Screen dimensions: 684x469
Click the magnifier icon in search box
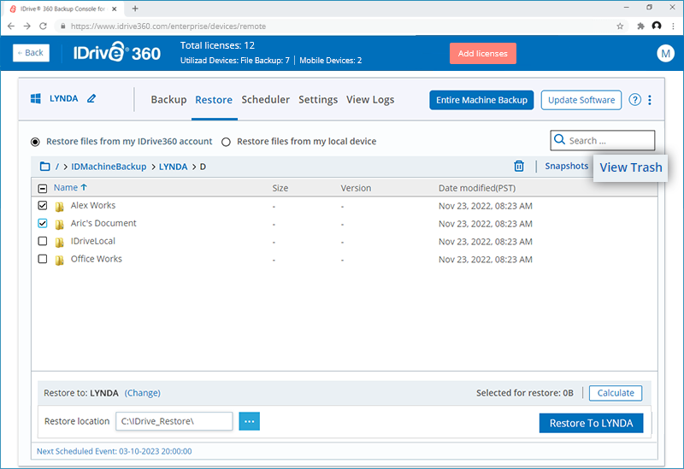[559, 140]
